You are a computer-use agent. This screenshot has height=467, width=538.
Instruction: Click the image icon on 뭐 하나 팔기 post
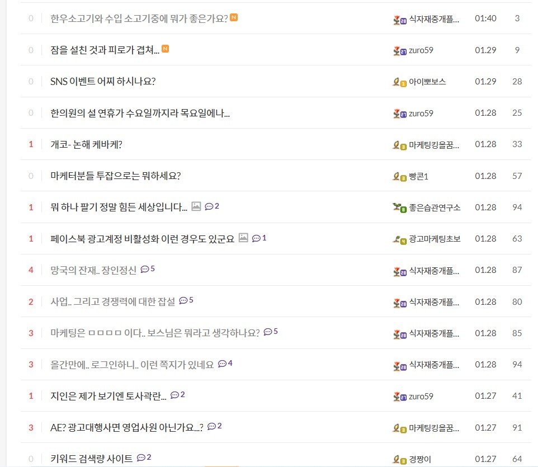196,206
